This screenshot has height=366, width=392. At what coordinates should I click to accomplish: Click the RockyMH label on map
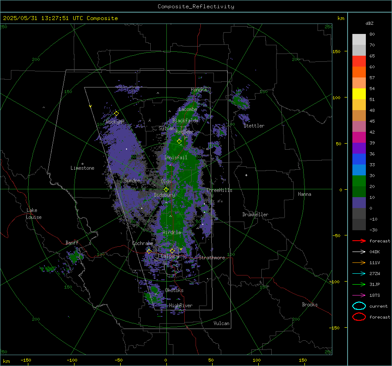115,122
